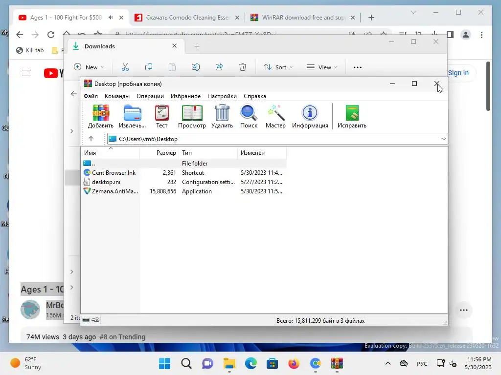Select the desktop.ini file row
501x375 pixels.
[183, 182]
